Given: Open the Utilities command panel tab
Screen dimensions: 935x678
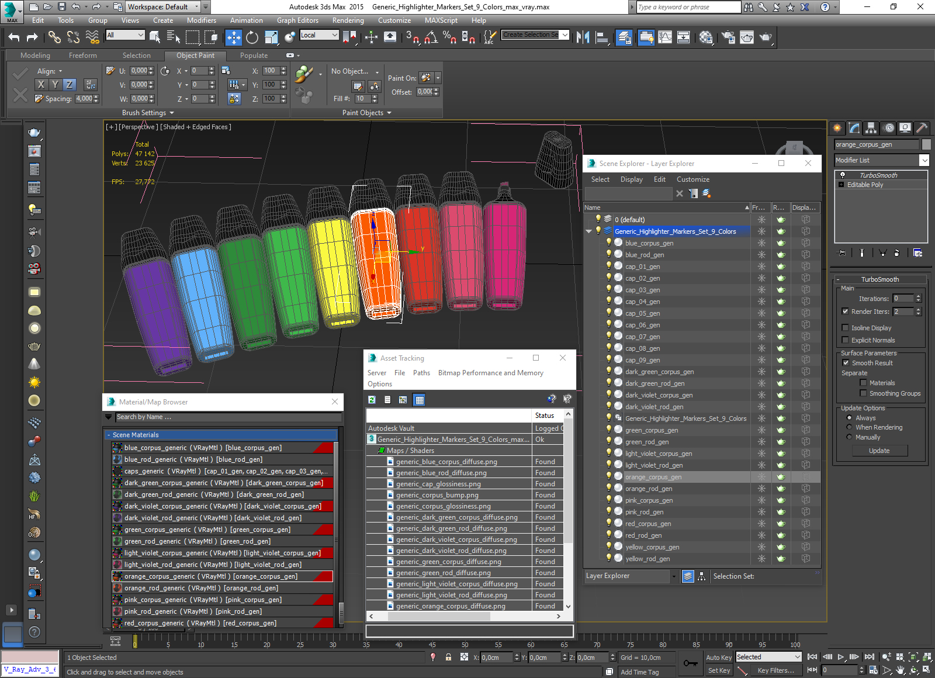Looking at the screenshot, I should coord(922,127).
